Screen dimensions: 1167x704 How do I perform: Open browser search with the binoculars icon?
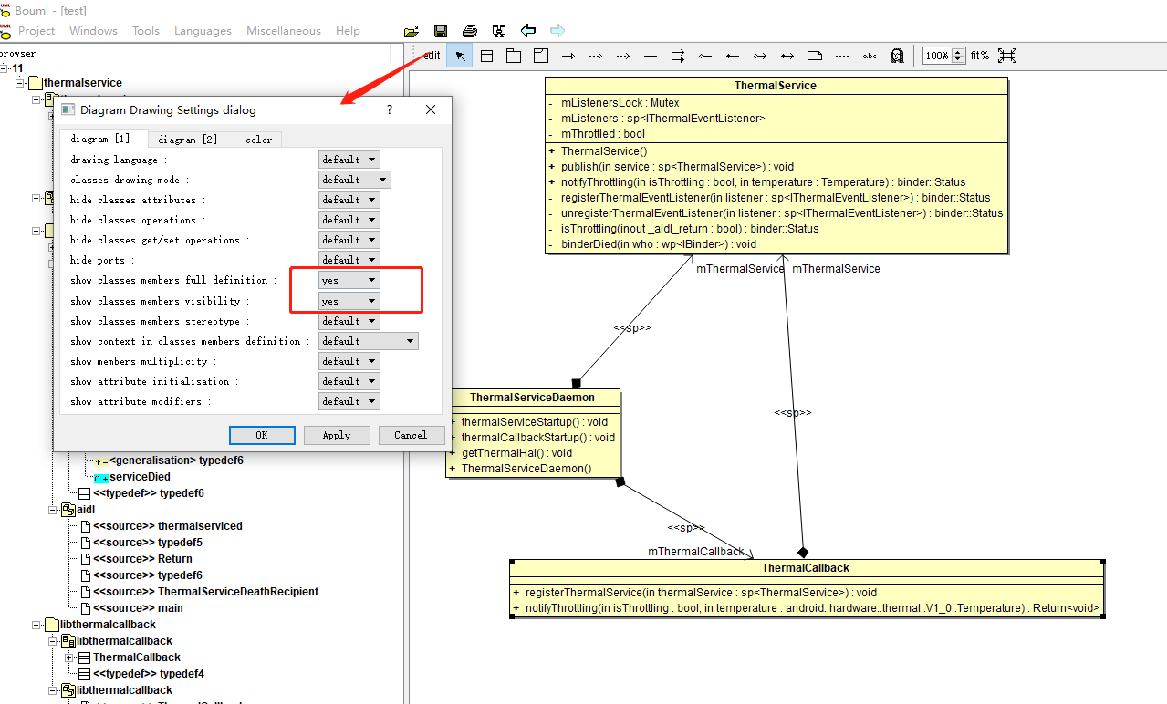[499, 31]
